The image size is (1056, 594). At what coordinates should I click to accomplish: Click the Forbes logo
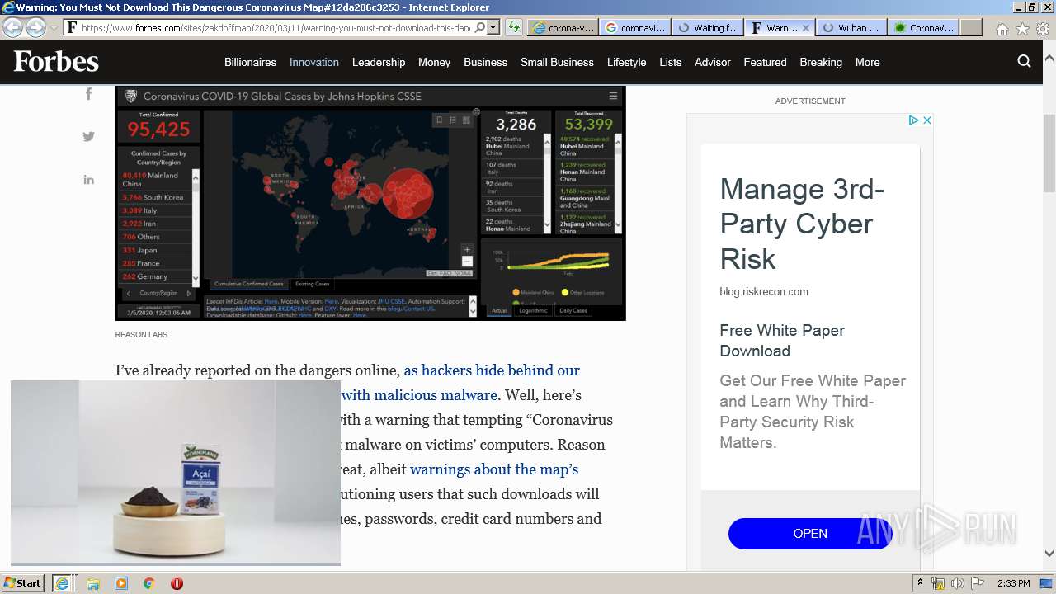(56, 62)
